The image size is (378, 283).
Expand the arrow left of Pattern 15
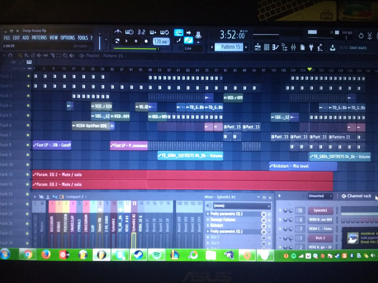pos(212,47)
